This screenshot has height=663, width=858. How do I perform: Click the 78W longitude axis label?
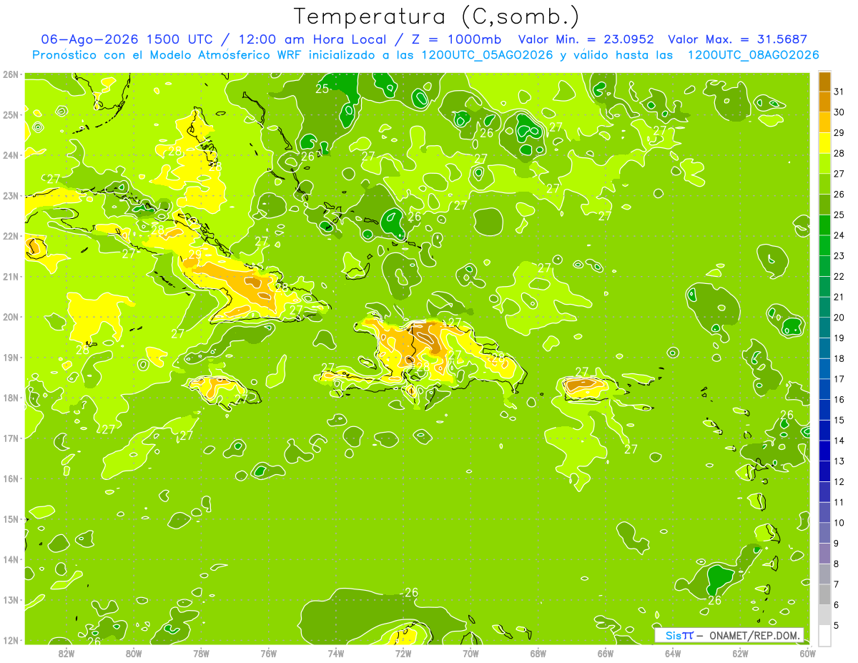201,653
